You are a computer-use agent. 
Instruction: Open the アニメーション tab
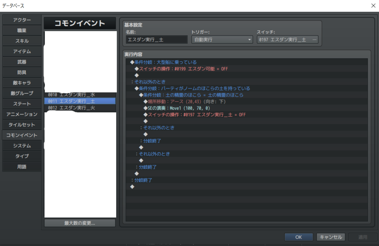(22, 114)
